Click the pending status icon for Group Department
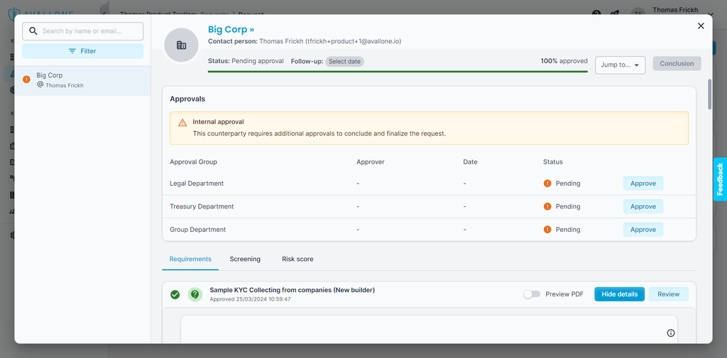The height and width of the screenshot is (358, 727). coord(547,229)
